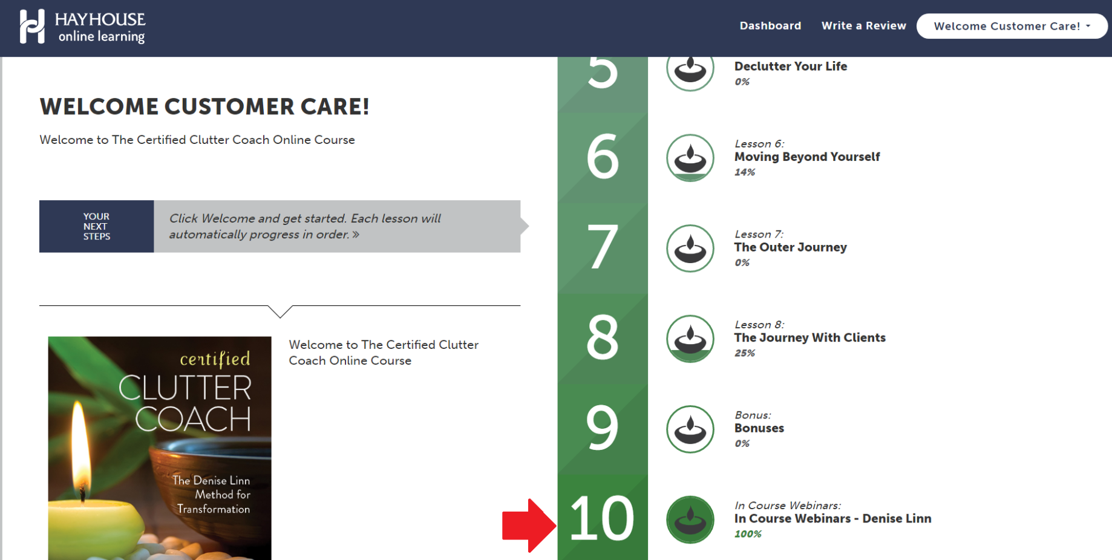Open Dashboard in the top navigation

pos(770,26)
